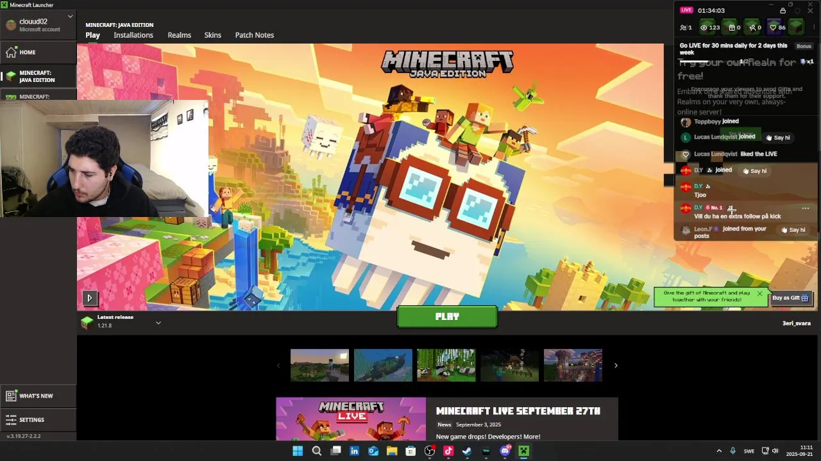Screen dimensions: 821x461
Task: Click the Bonus badge in the live panel
Action: (x=804, y=46)
